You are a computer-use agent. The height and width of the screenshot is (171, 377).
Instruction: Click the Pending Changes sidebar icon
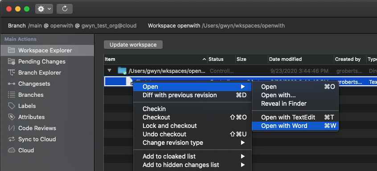[x=11, y=62]
